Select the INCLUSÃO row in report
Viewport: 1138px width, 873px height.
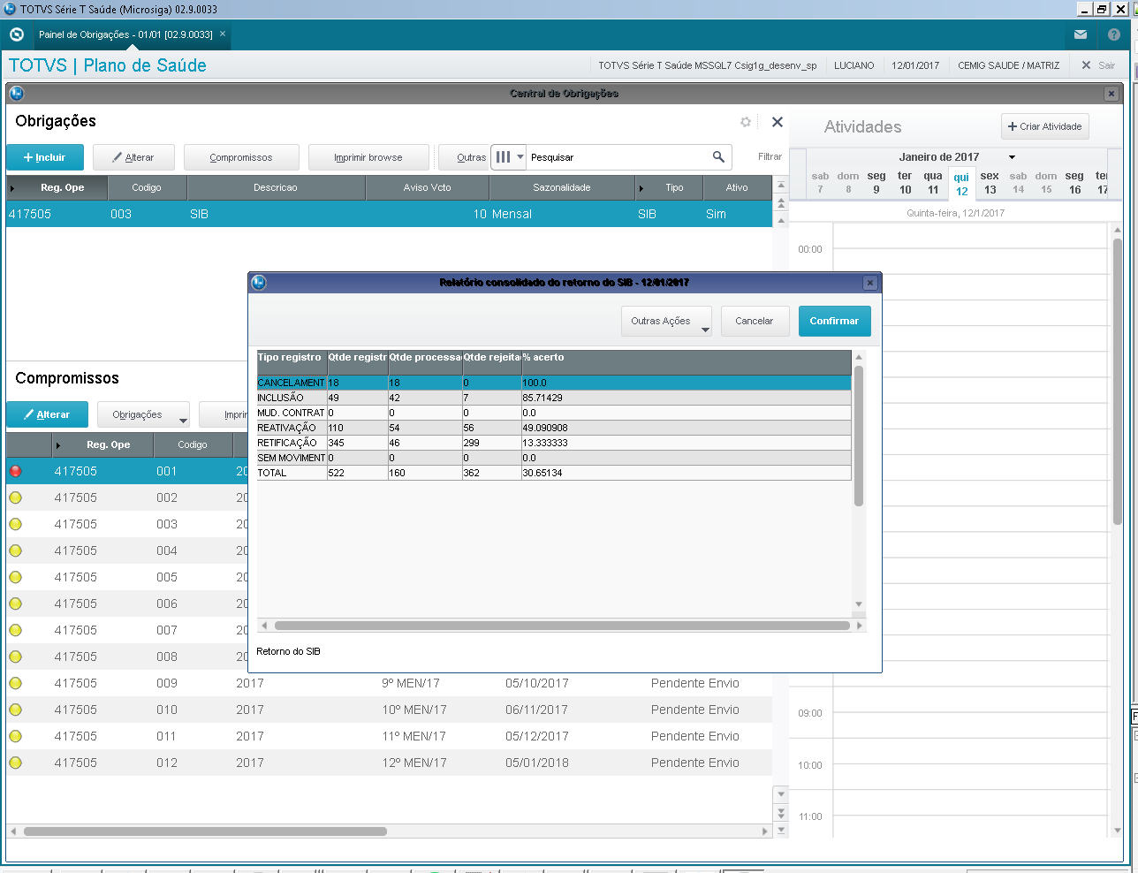coord(554,398)
